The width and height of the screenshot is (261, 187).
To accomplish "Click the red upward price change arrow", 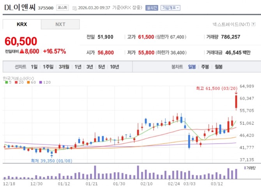I will coord(22,51).
